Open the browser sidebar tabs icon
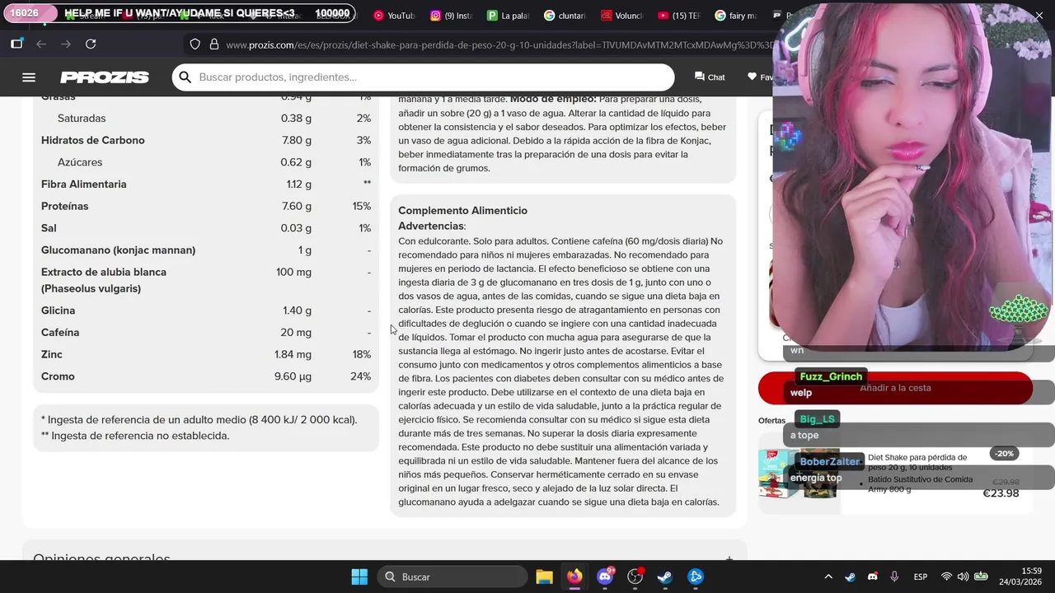 tap(16, 44)
